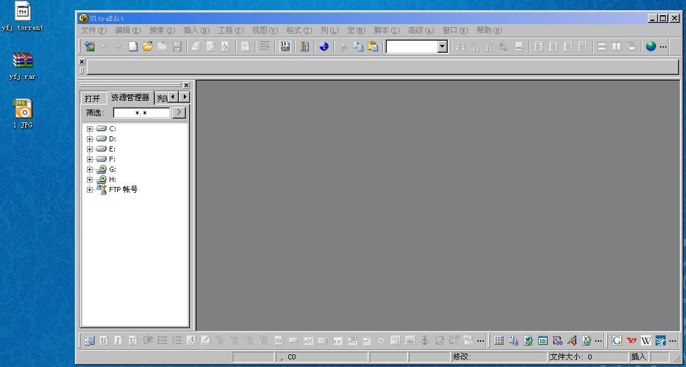Image resolution: width=686 pixels, height=367 pixels.
Task: Click the cascade windows icon
Action: click(x=631, y=46)
